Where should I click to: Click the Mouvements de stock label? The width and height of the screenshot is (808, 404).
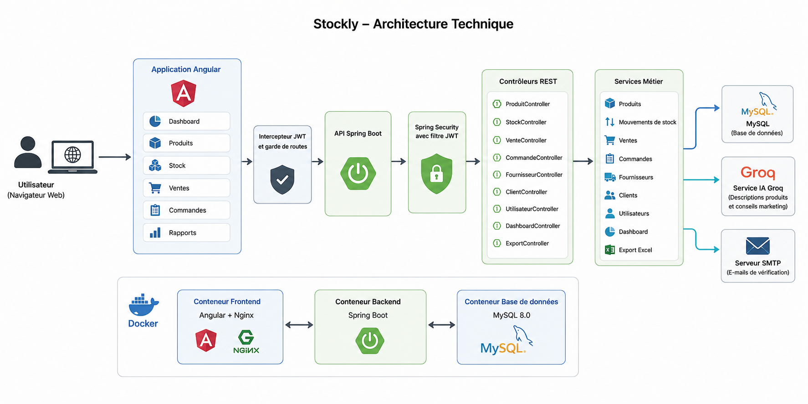coord(647,122)
